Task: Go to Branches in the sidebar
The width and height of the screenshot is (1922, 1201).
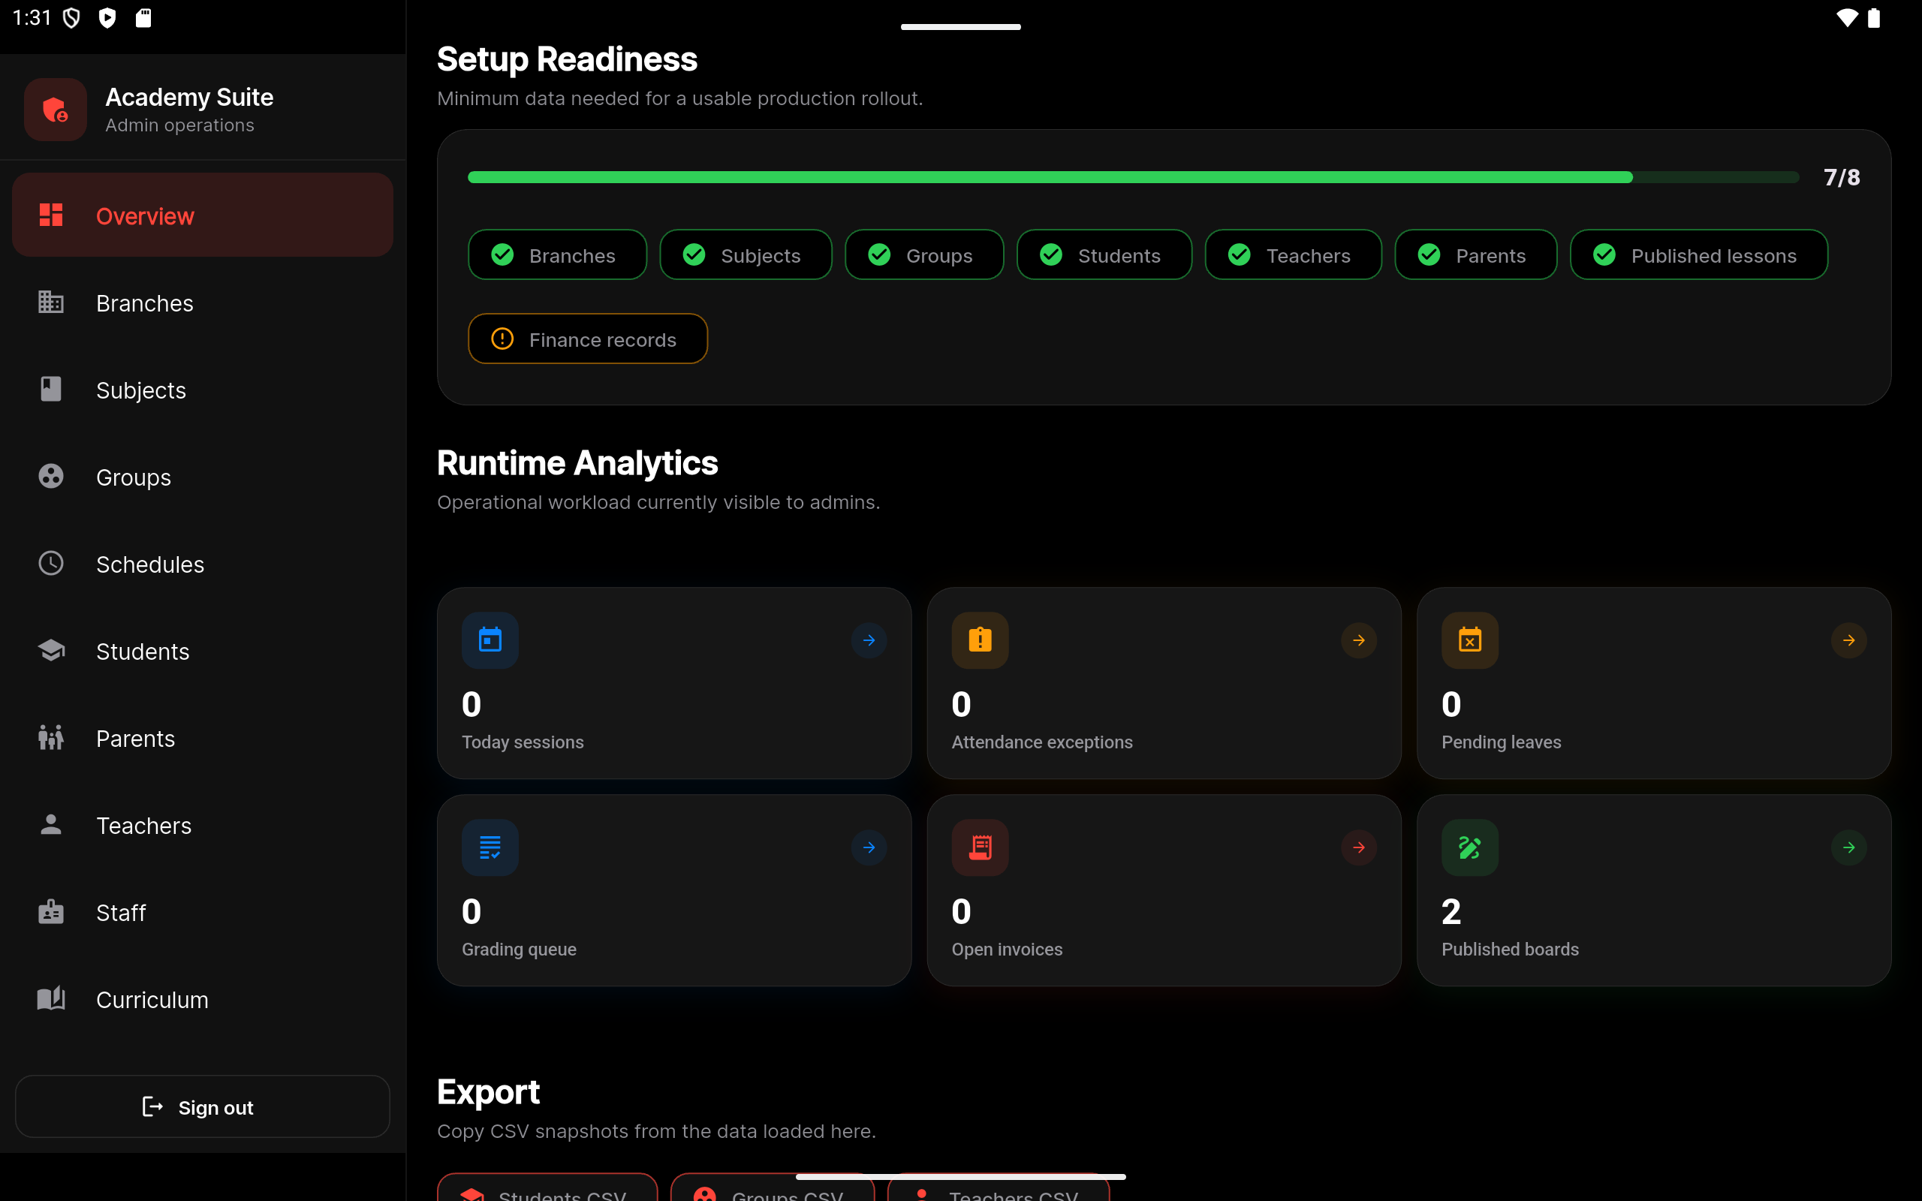Action: [203, 303]
